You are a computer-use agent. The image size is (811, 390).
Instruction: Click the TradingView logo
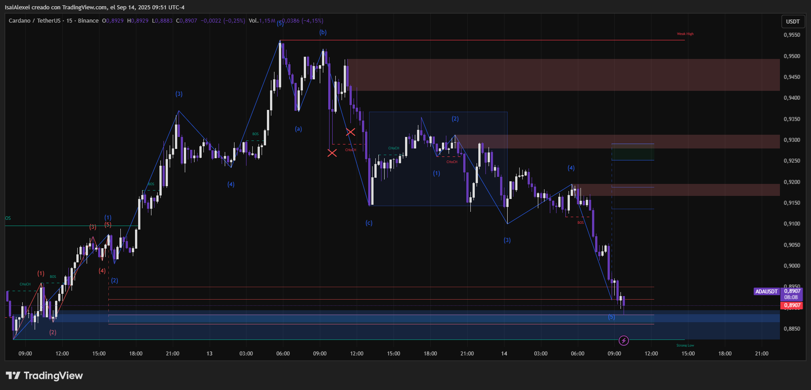(44, 376)
